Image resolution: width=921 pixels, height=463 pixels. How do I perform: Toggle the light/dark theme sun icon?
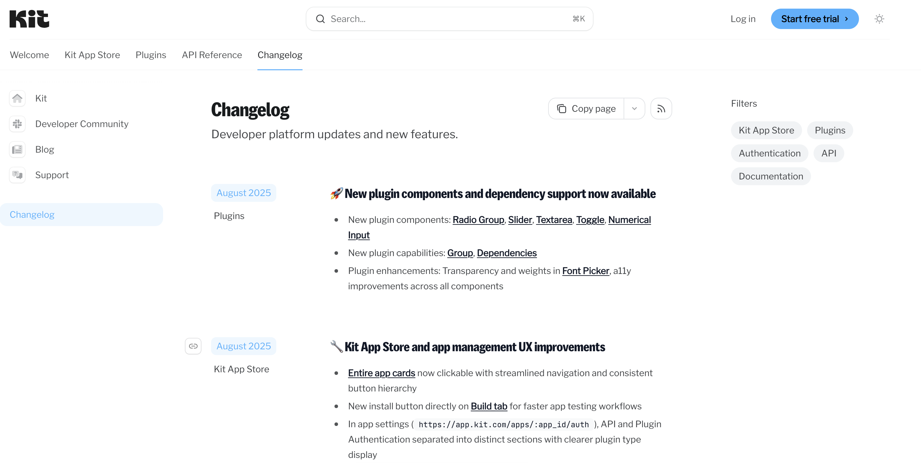(879, 19)
